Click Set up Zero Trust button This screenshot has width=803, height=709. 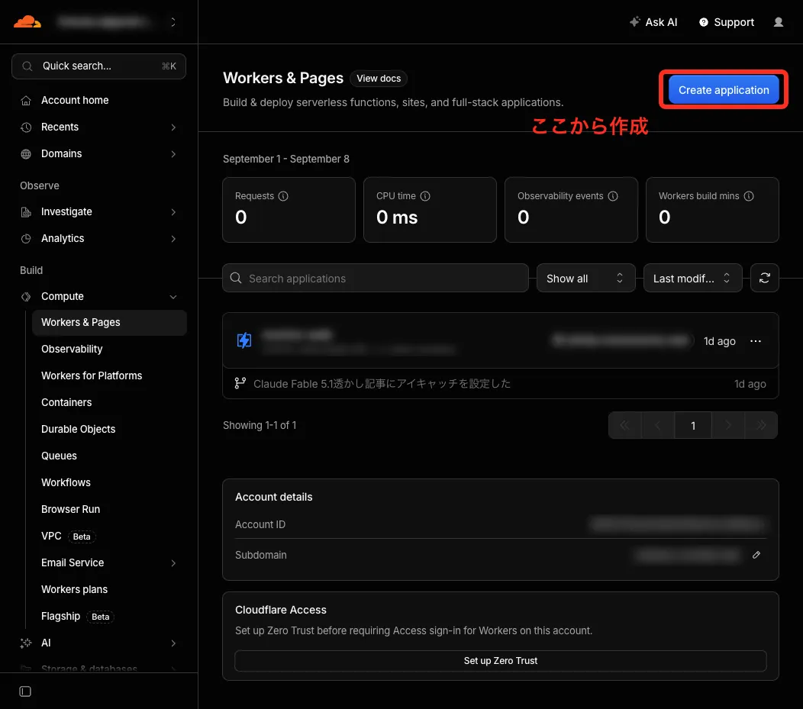(500, 660)
